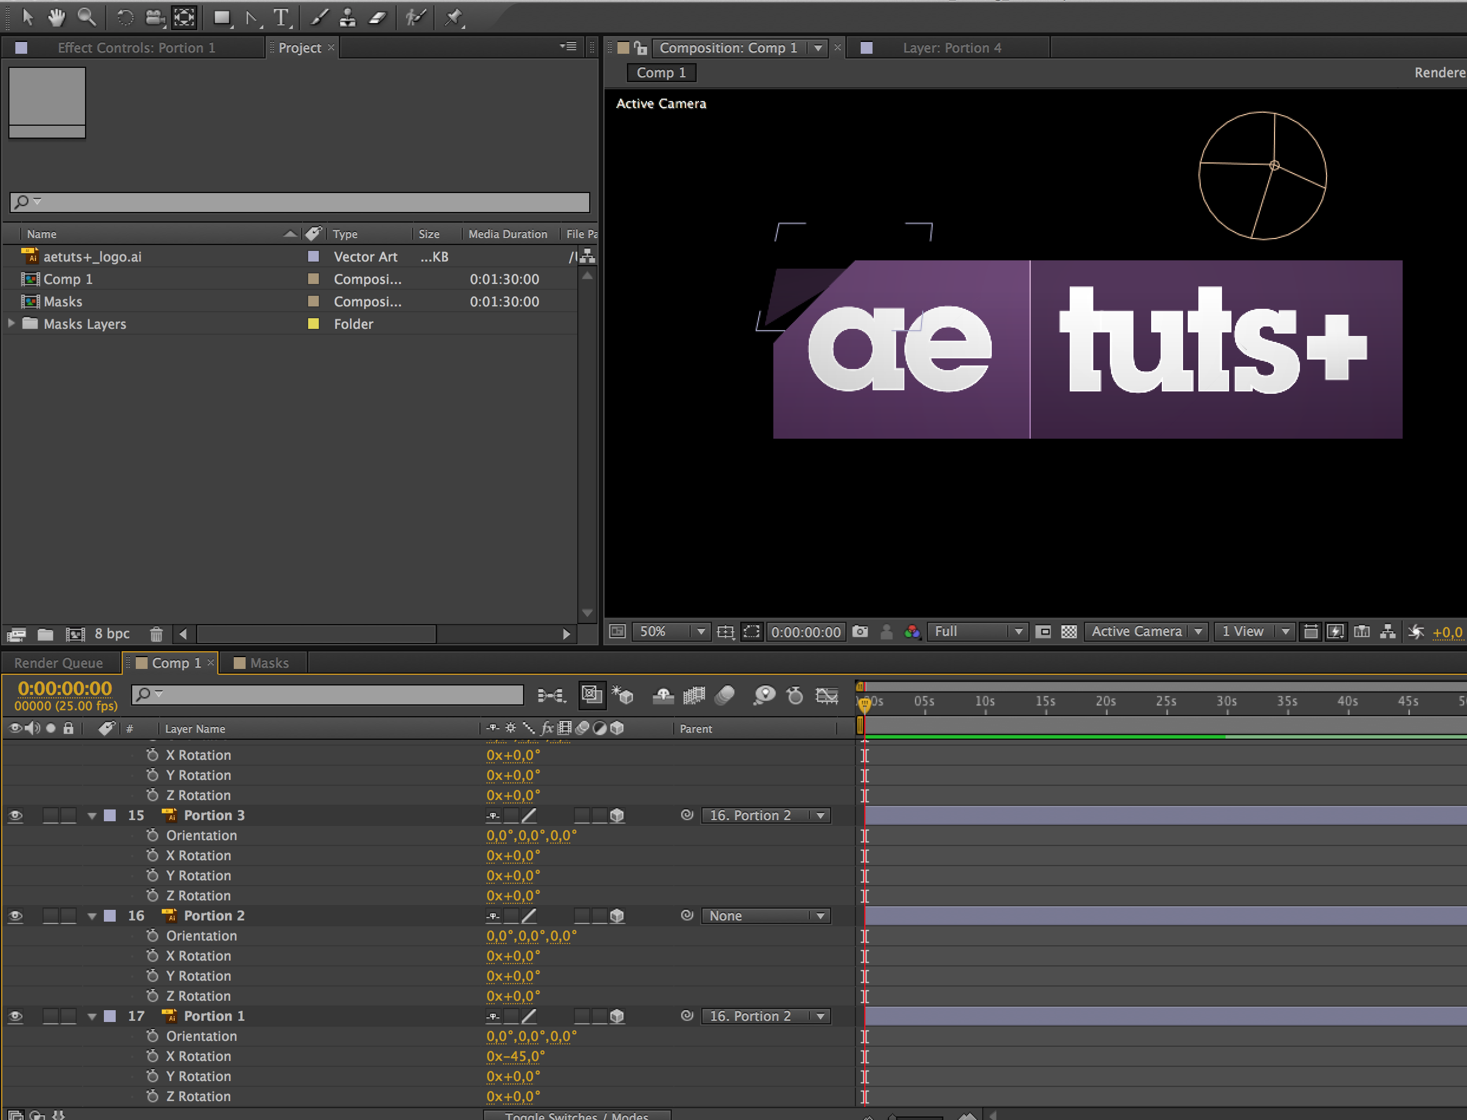Create new folder in Project panel
The image size is (1467, 1120).
pyautogui.click(x=45, y=634)
